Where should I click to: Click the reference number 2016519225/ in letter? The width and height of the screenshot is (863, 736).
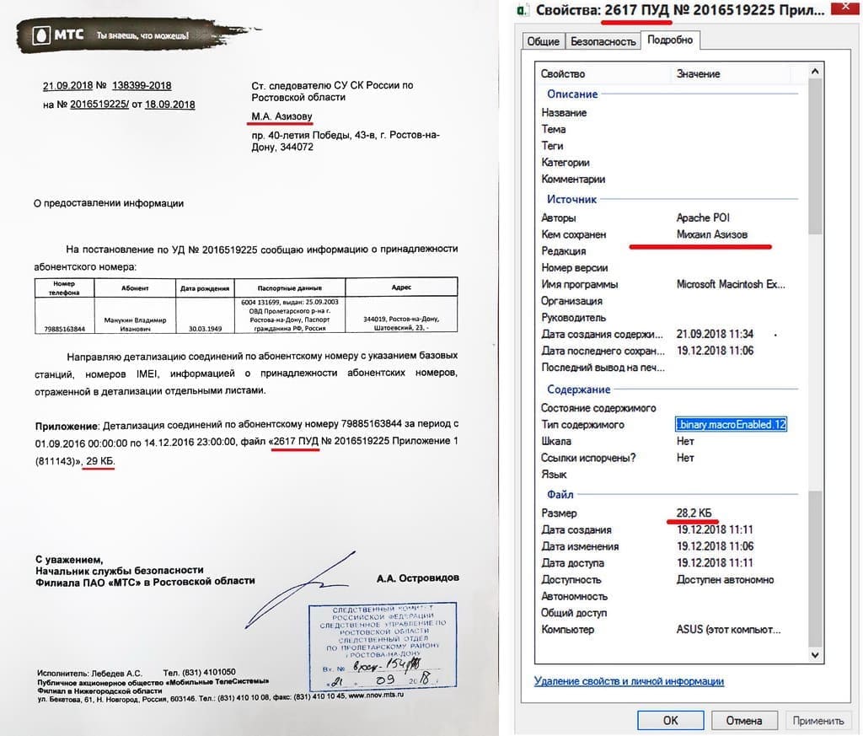[99, 105]
